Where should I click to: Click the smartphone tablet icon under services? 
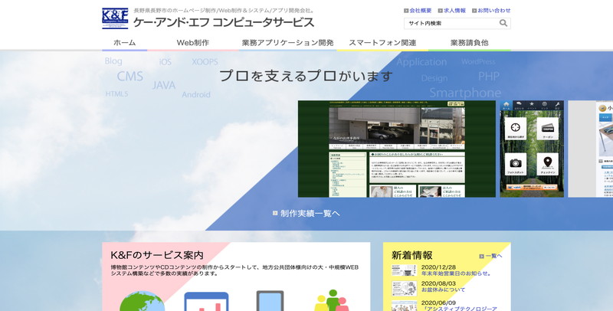[270, 301]
